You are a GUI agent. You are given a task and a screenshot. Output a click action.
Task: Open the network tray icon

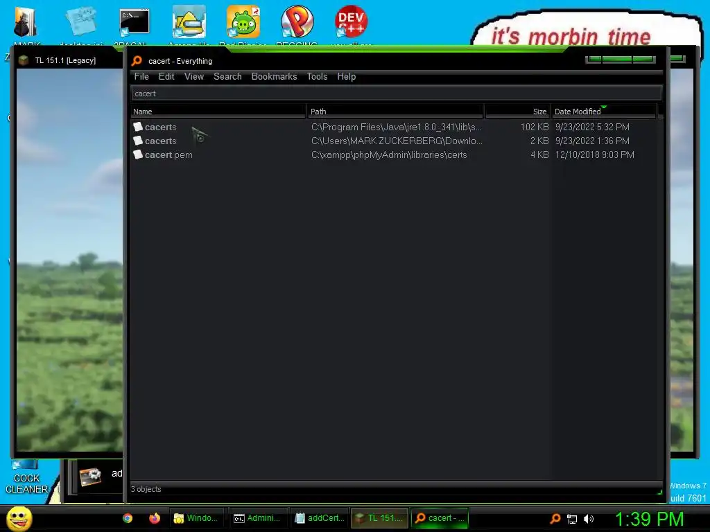coord(572,519)
